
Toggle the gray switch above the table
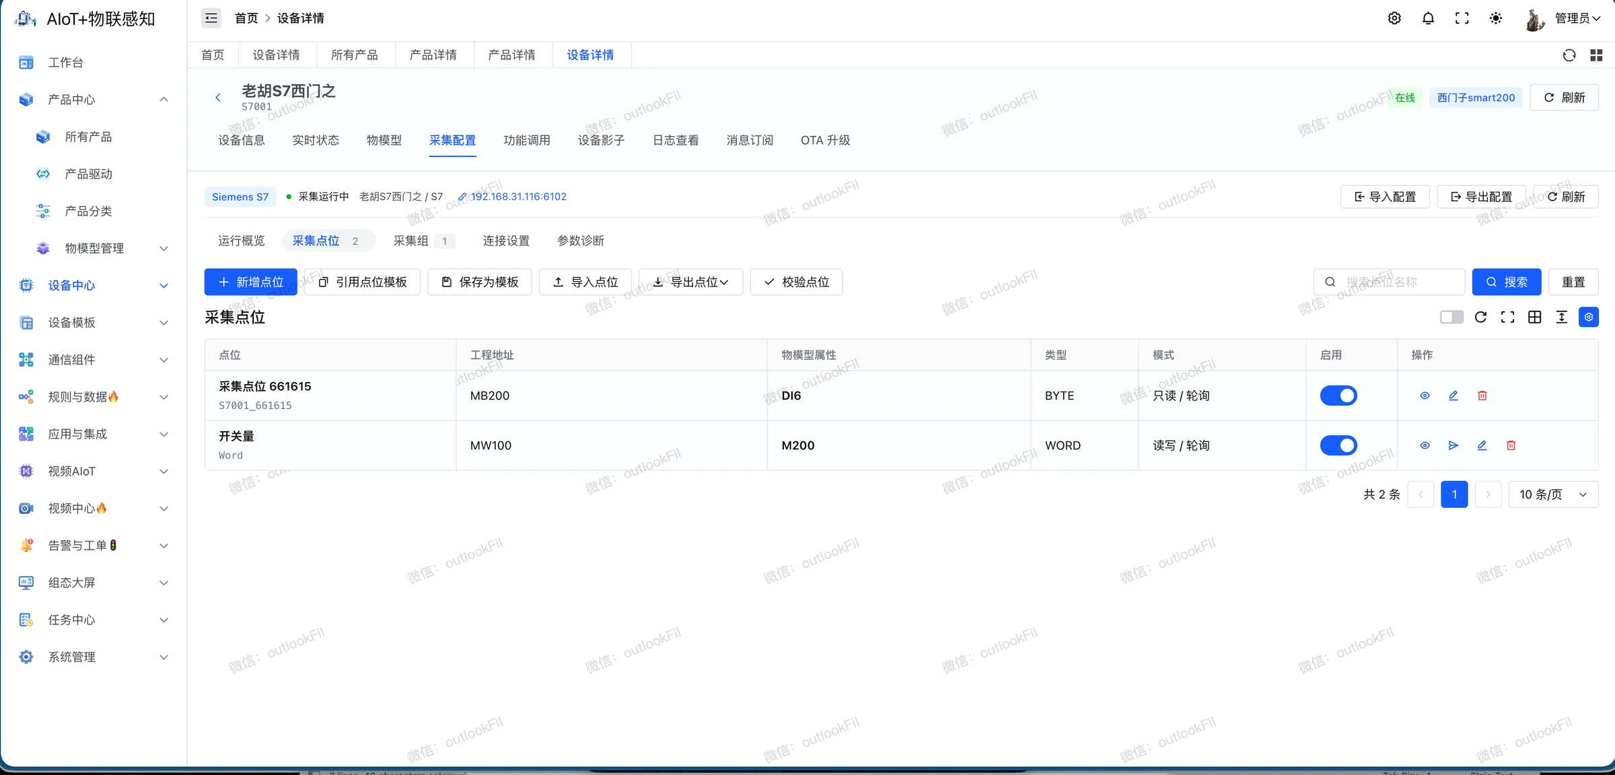(x=1451, y=317)
